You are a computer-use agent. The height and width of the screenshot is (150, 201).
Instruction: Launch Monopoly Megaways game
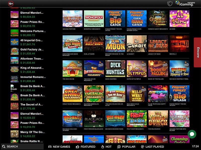94,18
